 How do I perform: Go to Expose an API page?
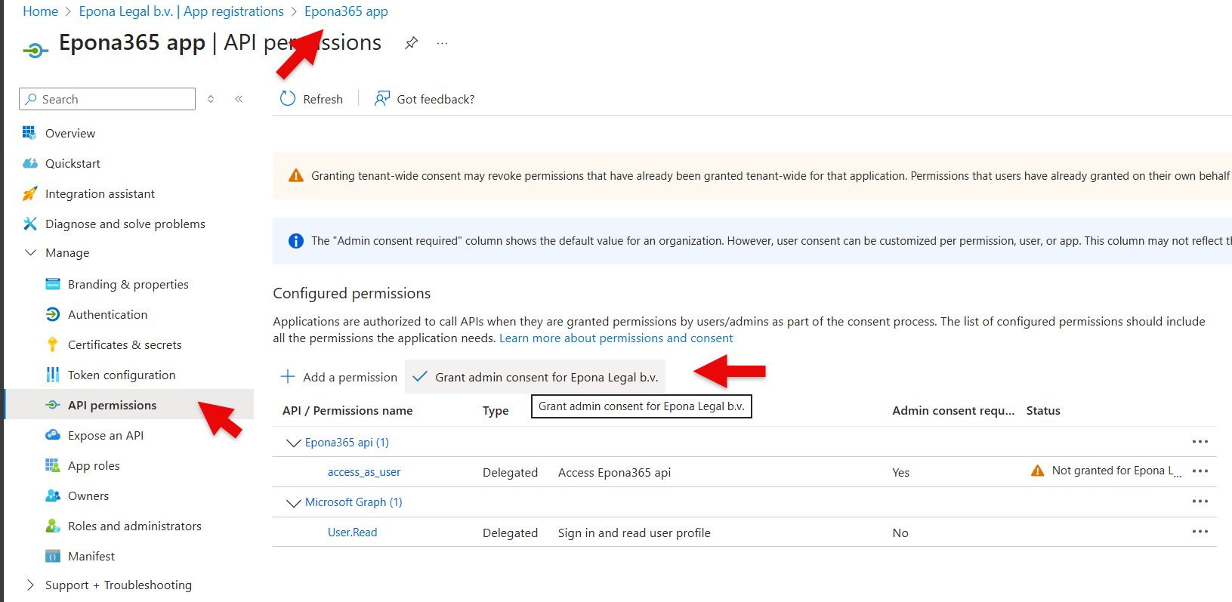pos(106,435)
